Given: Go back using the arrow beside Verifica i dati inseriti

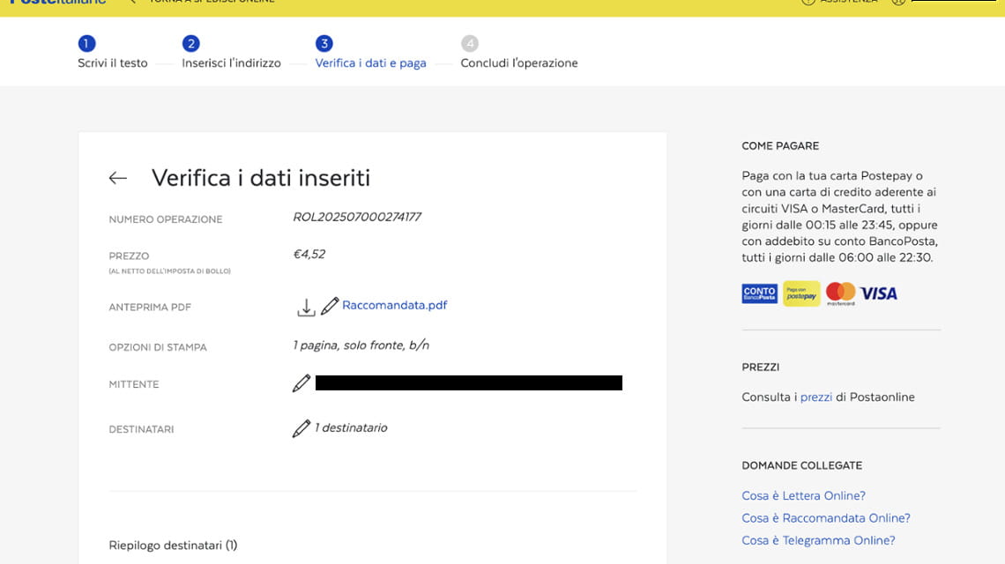Looking at the screenshot, I should click(x=118, y=178).
